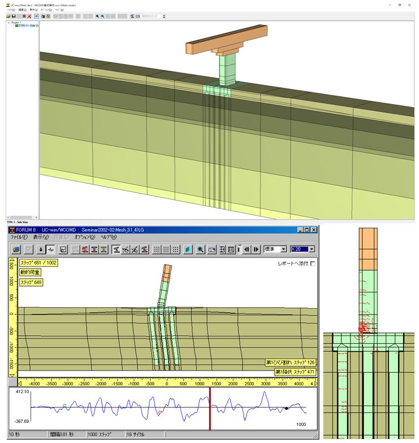Screen dimensions: 419x443
Task: Click the zoom out magnifier in Mesh toolbar
Action: [102, 16]
